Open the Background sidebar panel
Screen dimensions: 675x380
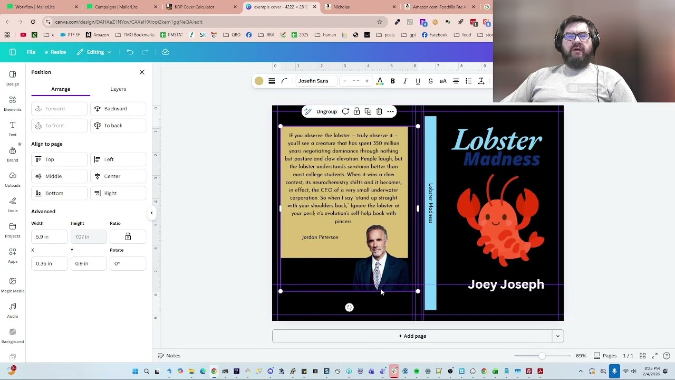point(13,336)
